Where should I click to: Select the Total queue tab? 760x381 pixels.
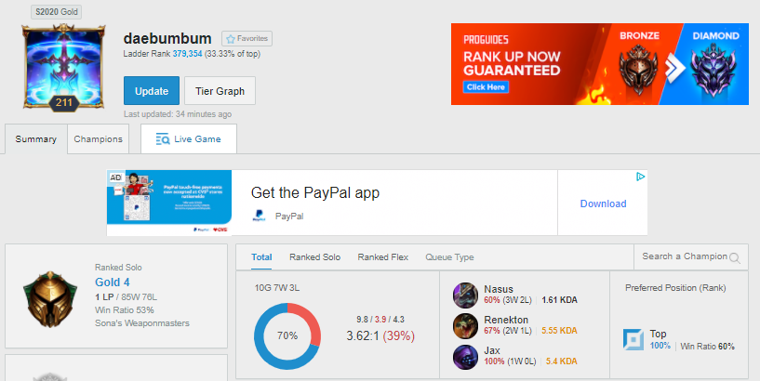[261, 257]
